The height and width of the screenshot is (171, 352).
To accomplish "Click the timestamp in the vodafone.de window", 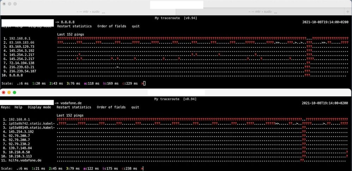I will coord(325,103).
